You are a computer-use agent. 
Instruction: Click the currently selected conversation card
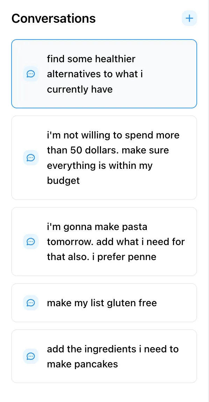click(104, 74)
